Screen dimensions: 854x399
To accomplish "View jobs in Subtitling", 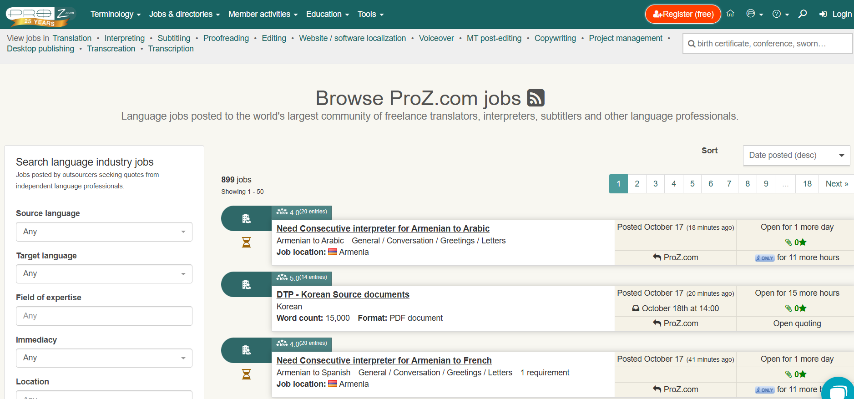I will coord(174,38).
